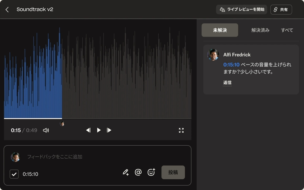
Task: Play the soundtrack
Action: [x=99, y=130]
